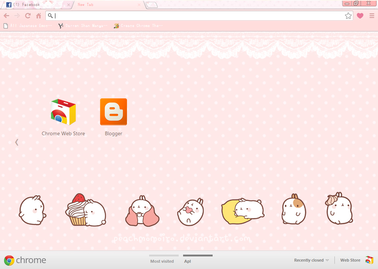Viewport: 378px width, 269px height.
Task: Click the bookmark star in the address bar
Action: 348,16
